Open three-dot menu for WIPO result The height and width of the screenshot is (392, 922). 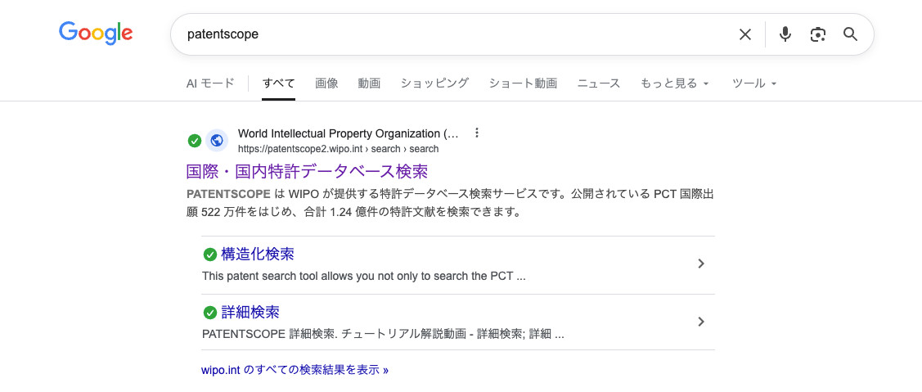click(x=478, y=133)
